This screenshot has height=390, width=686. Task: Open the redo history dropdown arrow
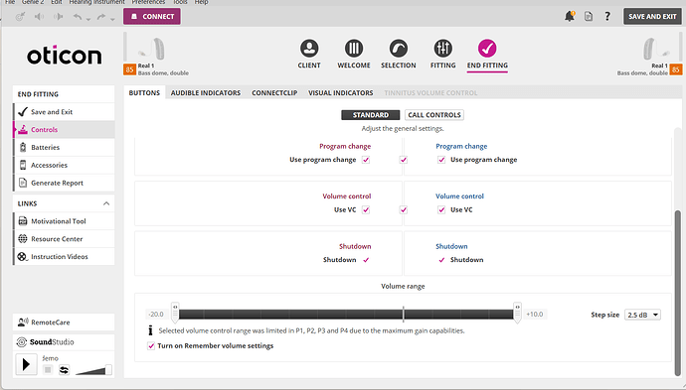click(112, 19)
